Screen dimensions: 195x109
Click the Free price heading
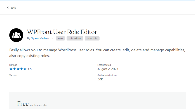coord(23,104)
